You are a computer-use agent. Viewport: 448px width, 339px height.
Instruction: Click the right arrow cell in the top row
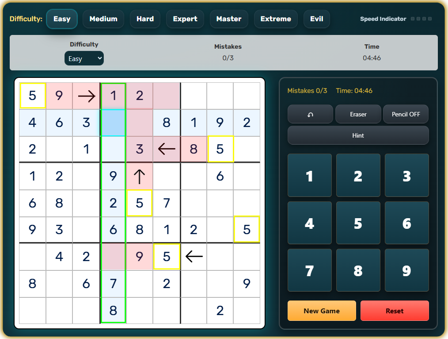click(86, 96)
